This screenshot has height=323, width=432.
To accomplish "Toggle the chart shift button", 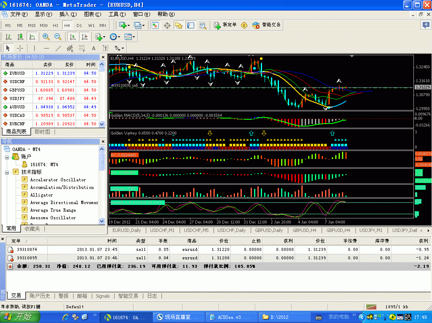I will (83, 37).
